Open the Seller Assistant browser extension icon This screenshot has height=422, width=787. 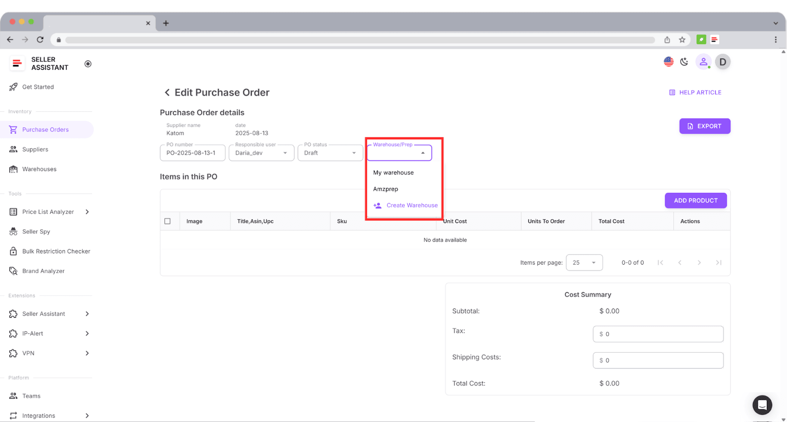pos(715,39)
